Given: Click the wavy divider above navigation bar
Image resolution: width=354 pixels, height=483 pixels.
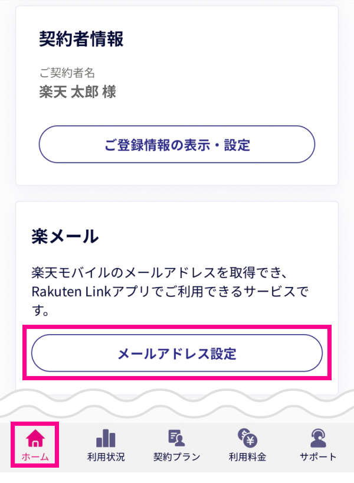Looking at the screenshot, I should (177, 403).
